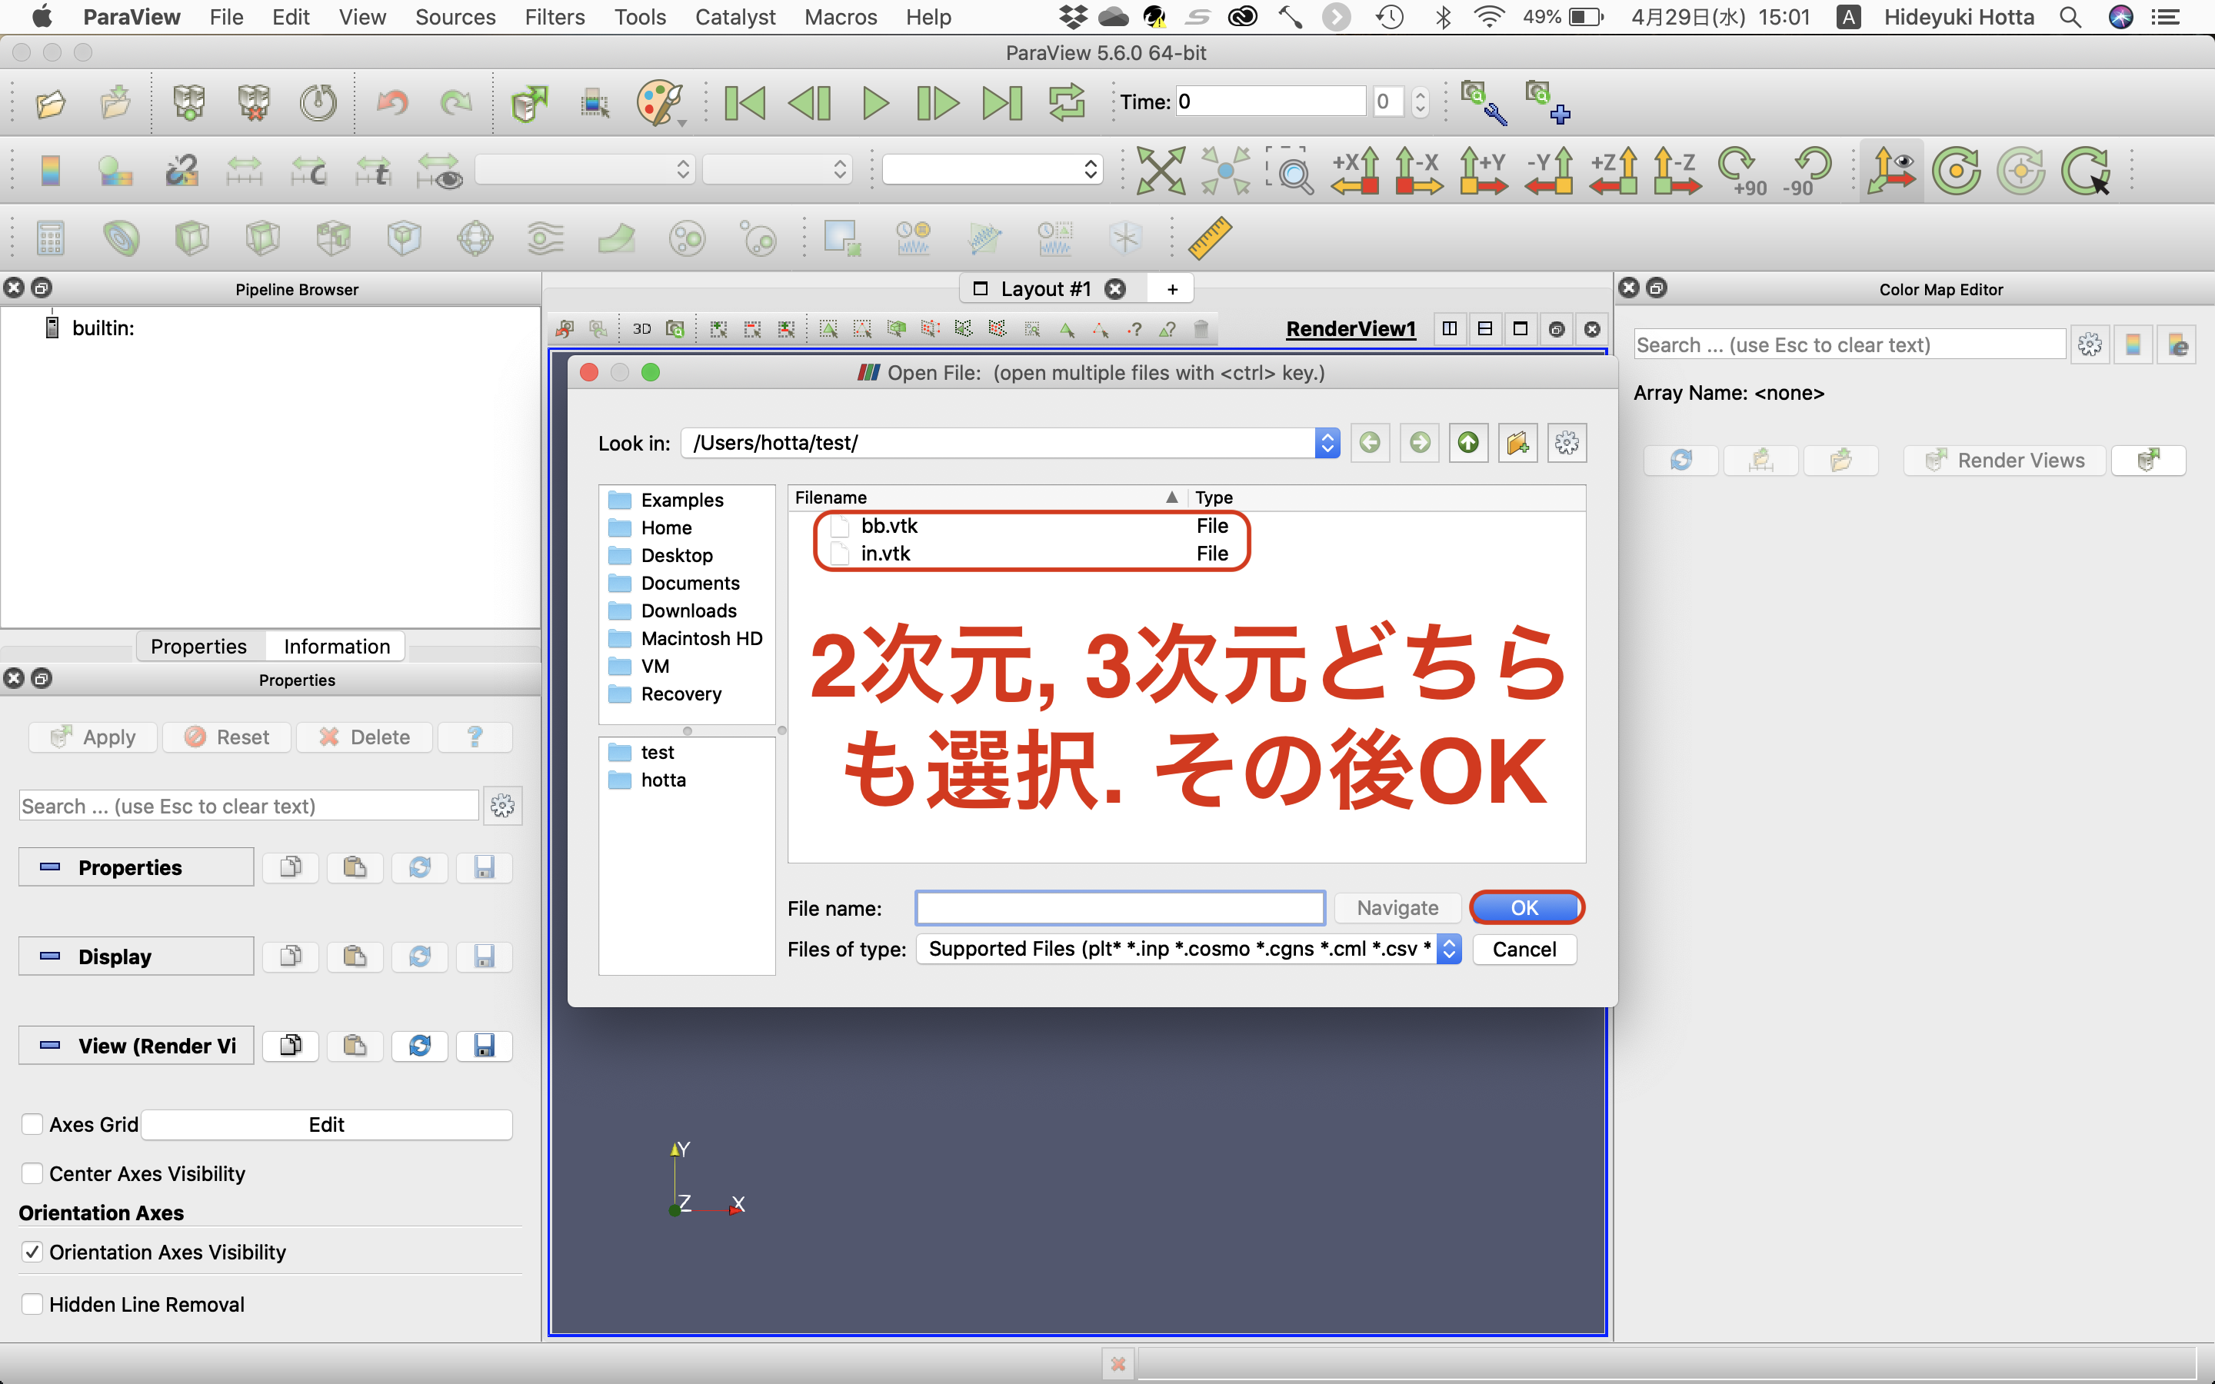The height and width of the screenshot is (1384, 2215).
Task: Open the Sources menu
Action: pos(455,18)
